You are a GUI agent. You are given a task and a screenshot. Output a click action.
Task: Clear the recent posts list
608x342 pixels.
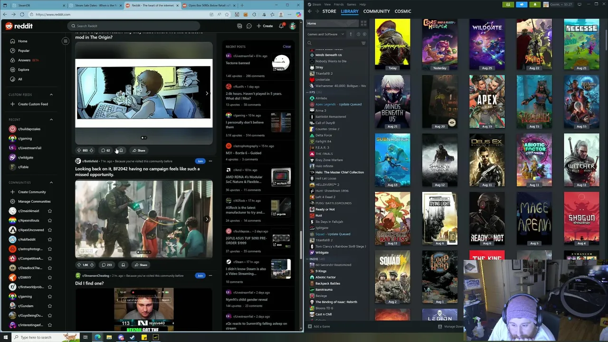pyautogui.click(x=287, y=47)
